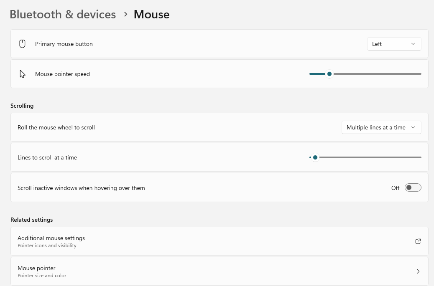Click the right chevron on Mouse pointer row
This screenshot has height=286, width=434.
click(418, 271)
